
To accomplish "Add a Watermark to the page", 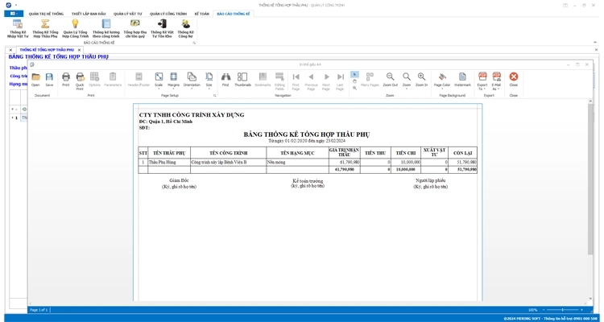I will [462, 79].
